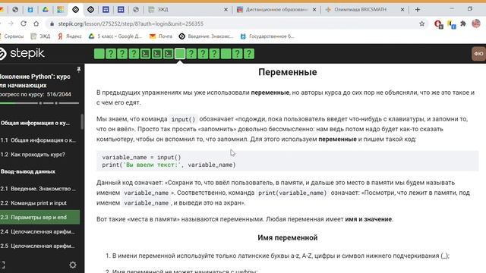Open the question step right after current step

point(191,54)
